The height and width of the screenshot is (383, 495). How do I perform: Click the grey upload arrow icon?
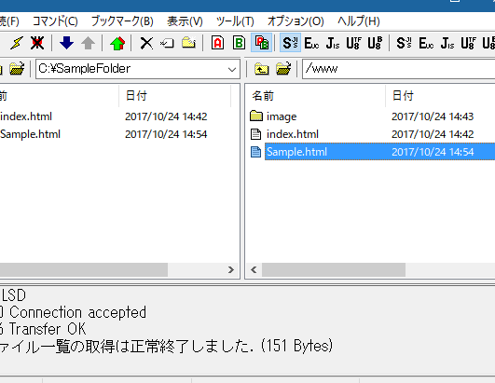[88, 43]
